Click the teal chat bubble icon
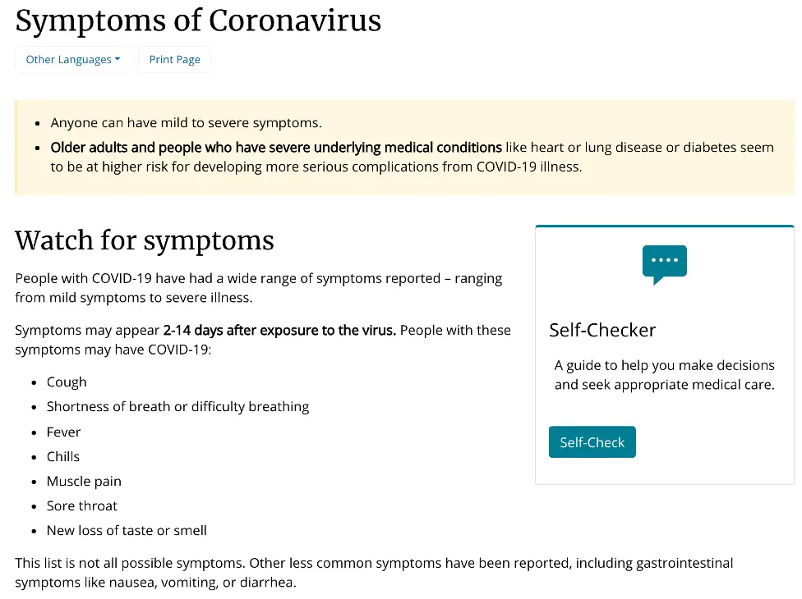Viewport: 802px width, 599px height. pyautogui.click(x=664, y=263)
